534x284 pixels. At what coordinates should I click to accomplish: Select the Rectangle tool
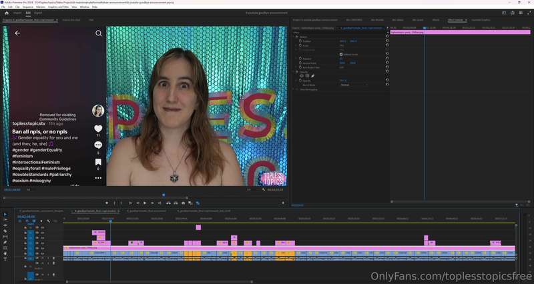pos(5,248)
